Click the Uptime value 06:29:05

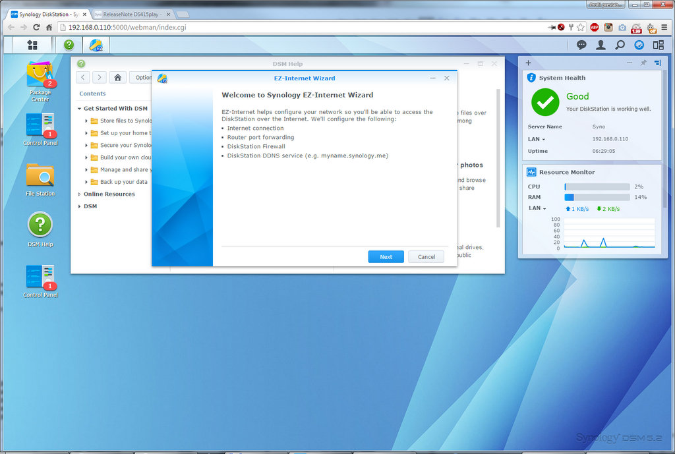[604, 151]
